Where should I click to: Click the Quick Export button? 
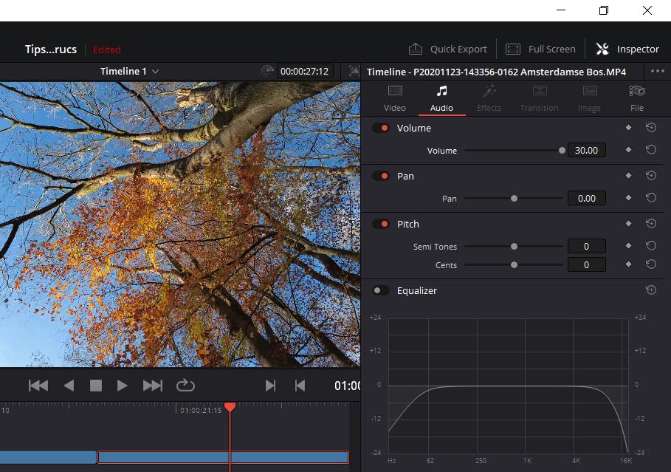pyautogui.click(x=448, y=49)
